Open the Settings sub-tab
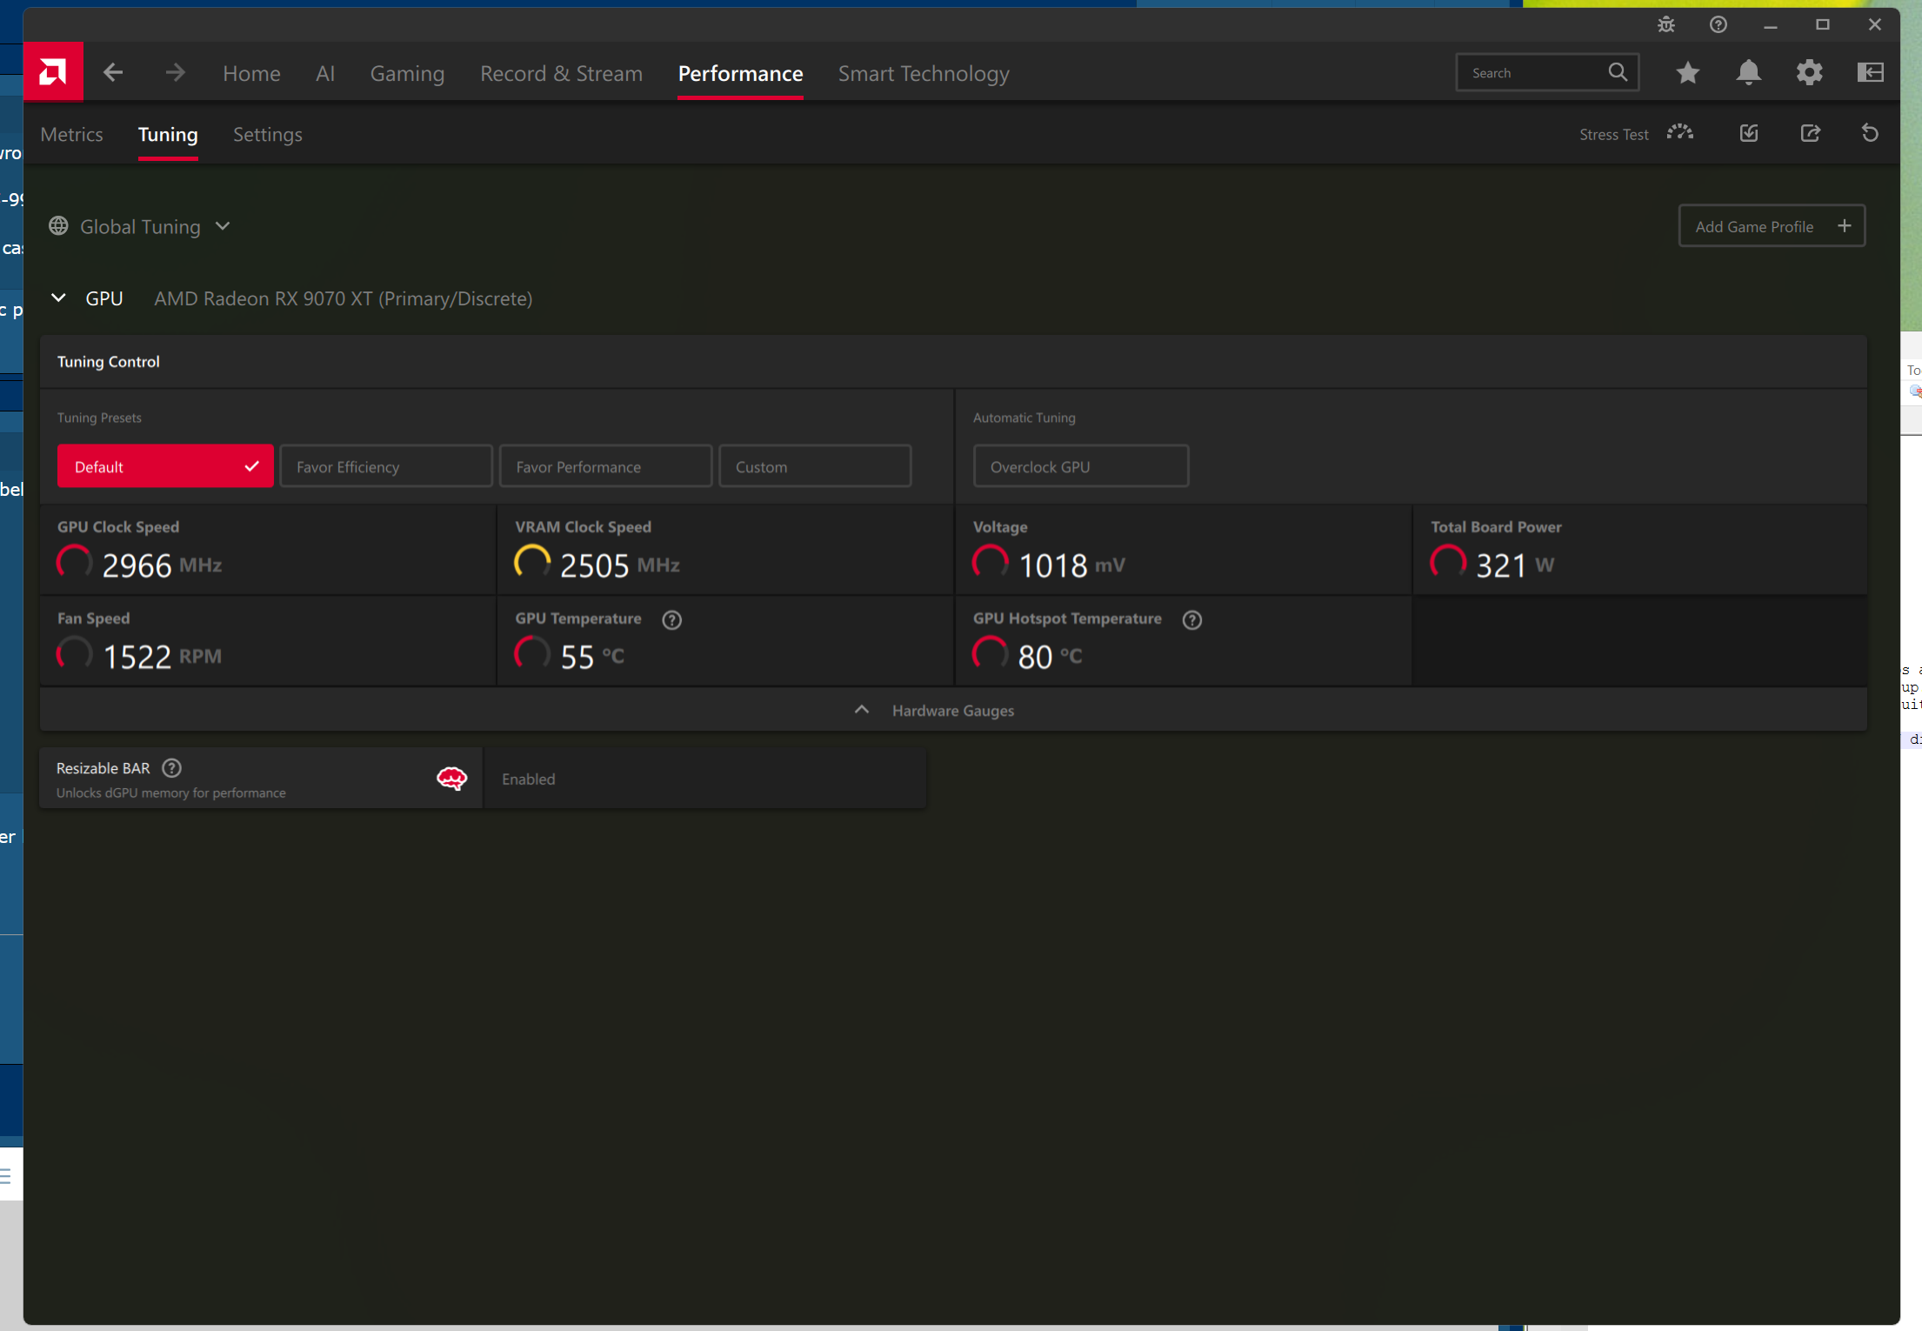The height and width of the screenshot is (1331, 1922). point(268,134)
